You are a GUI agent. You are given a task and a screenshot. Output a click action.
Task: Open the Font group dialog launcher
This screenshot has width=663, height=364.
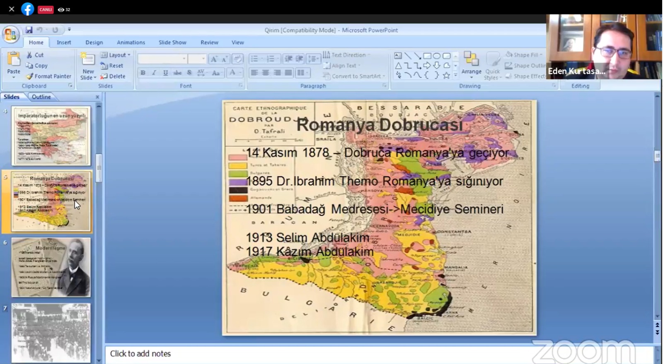(240, 86)
